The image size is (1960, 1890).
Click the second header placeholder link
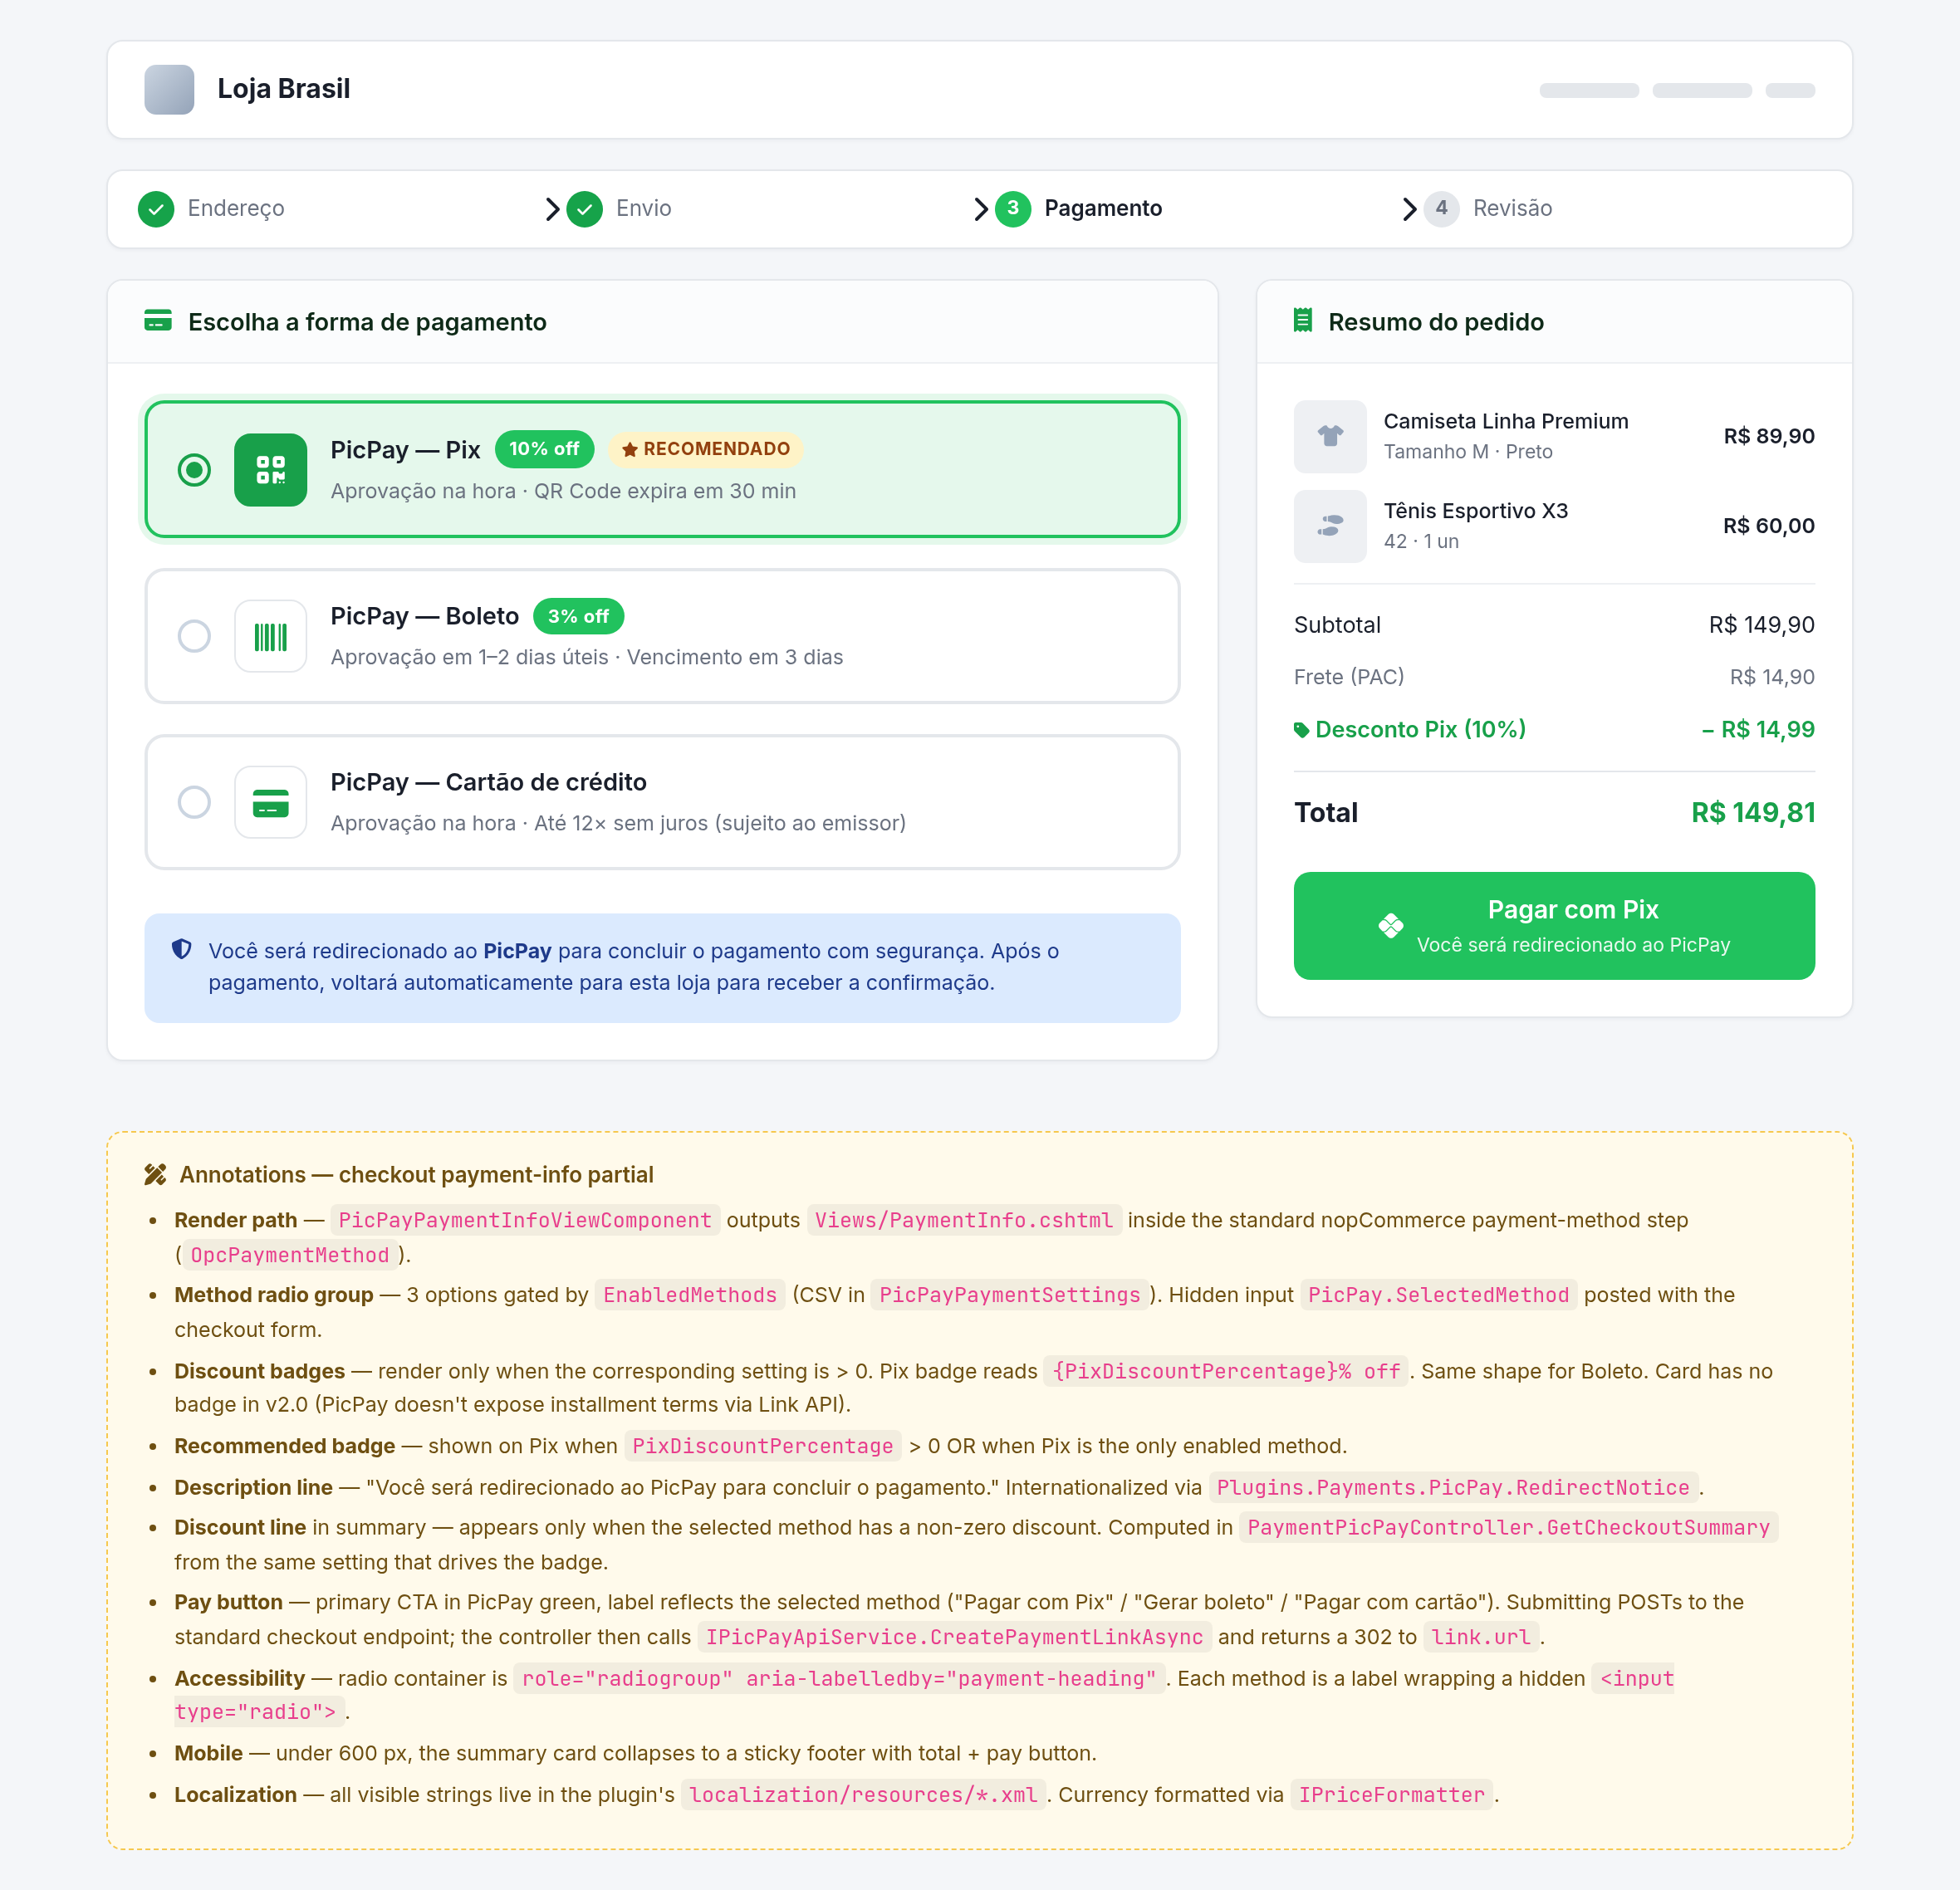pyautogui.click(x=1702, y=90)
